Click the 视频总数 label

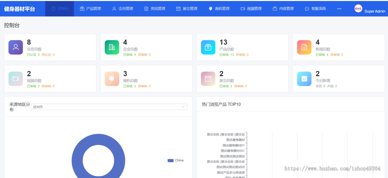click(x=34, y=81)
